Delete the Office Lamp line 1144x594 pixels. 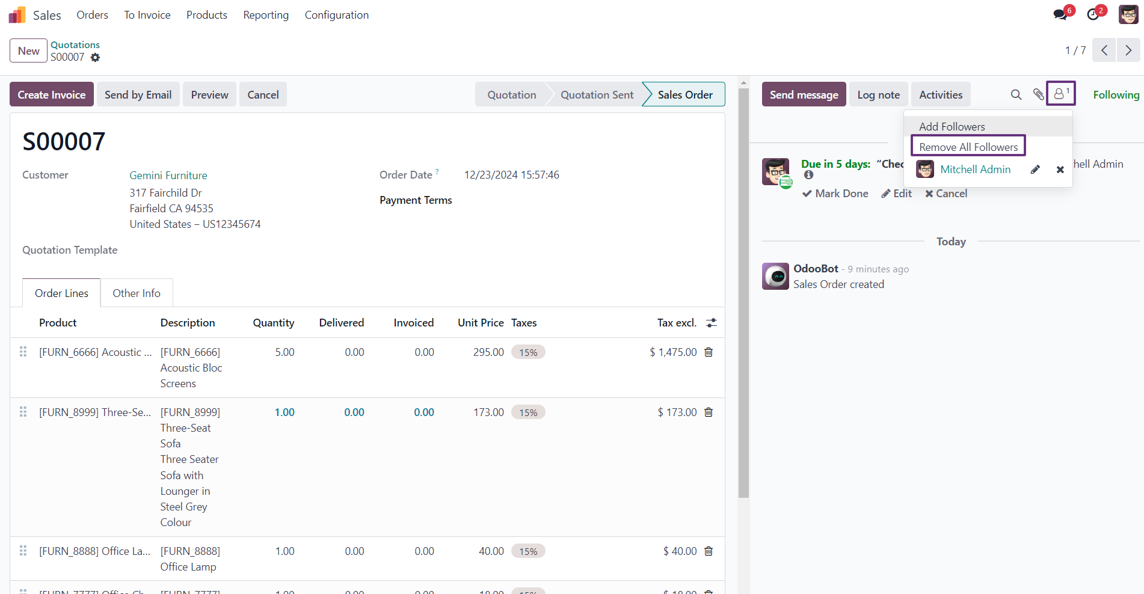click(709, 551)
